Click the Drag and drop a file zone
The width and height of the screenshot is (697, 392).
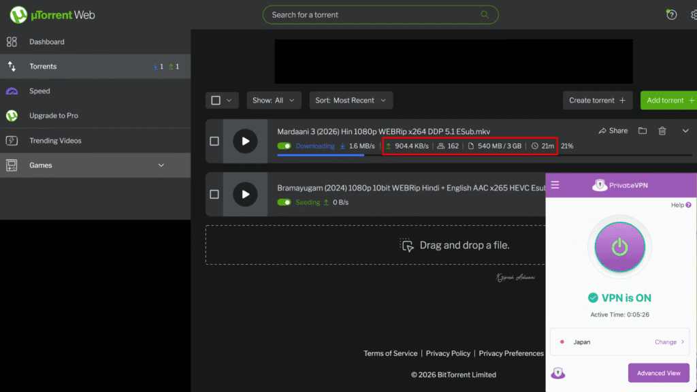pos(375,245)
